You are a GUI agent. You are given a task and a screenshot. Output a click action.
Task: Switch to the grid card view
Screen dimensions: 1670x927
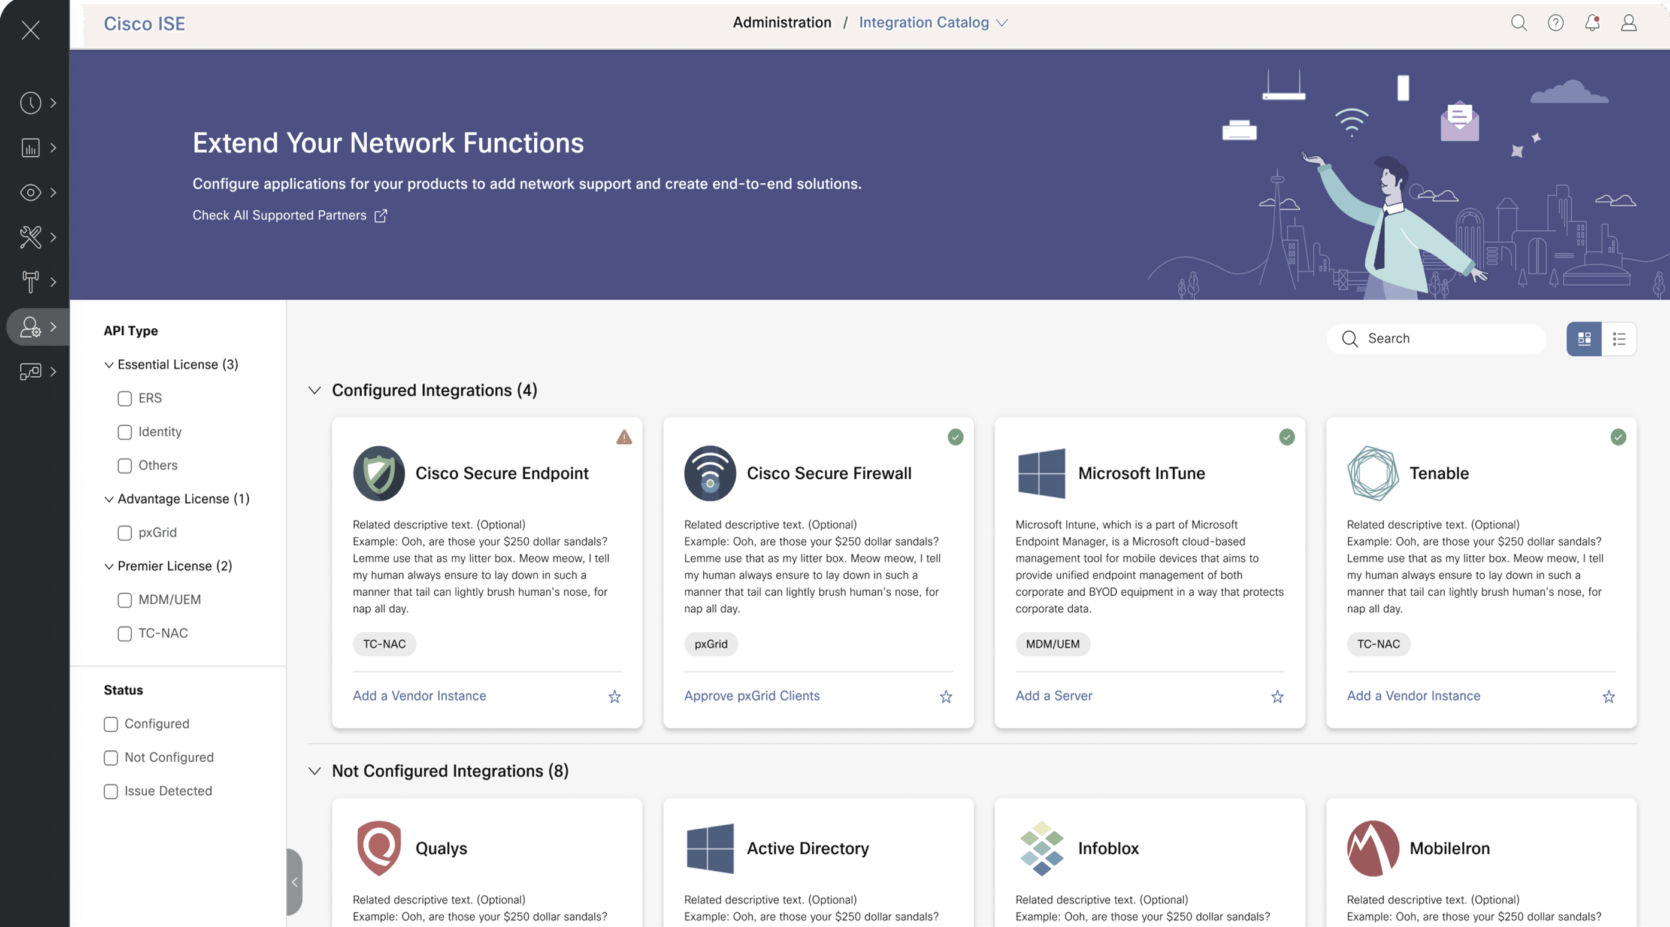[x=1584, y=338]
